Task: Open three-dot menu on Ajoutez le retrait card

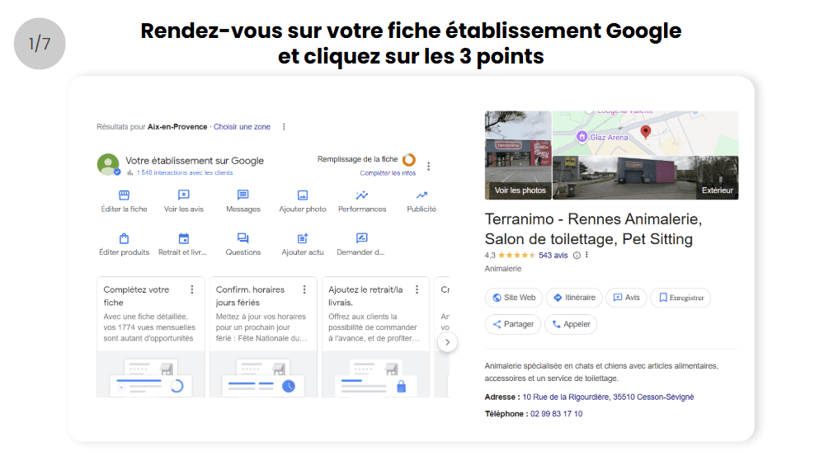Action: [x=417, y=289]
